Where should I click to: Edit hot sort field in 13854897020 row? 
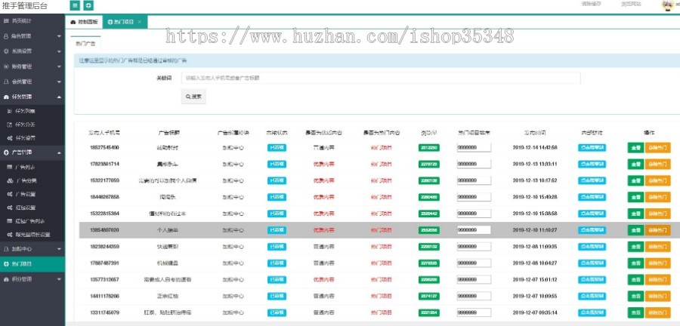474,230
